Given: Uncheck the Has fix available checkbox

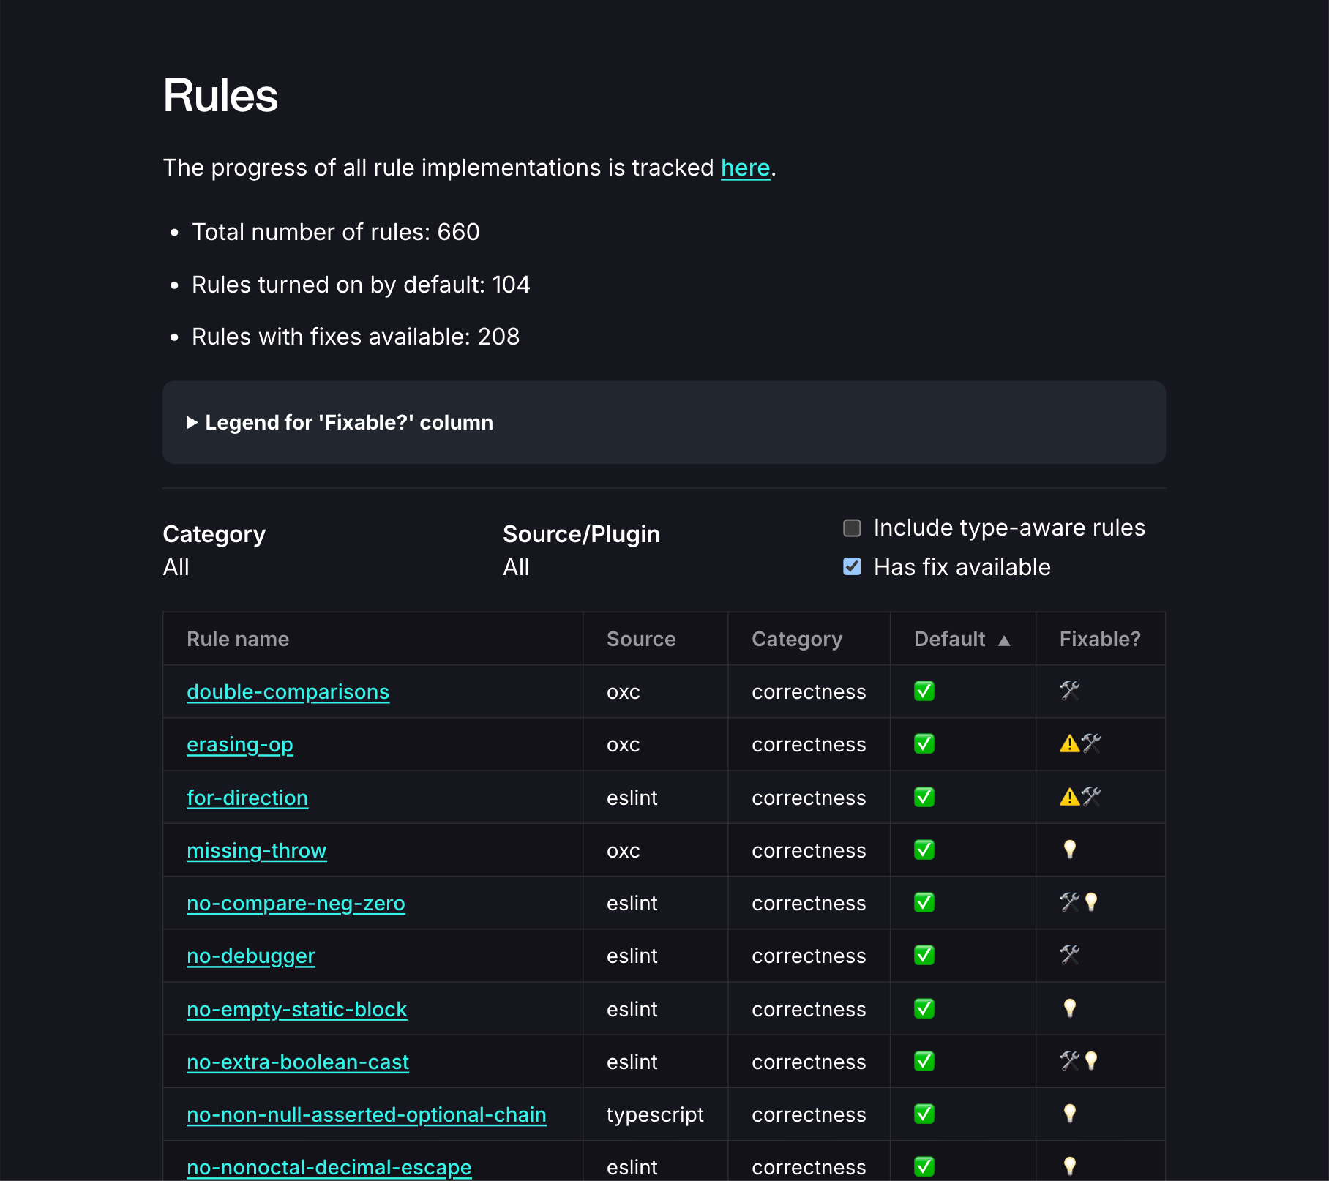Looking at the screenshot, I should pyautogui.click(x=852, y=567).
